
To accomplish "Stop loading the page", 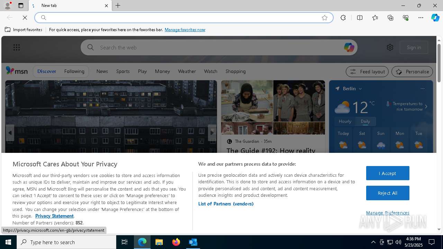I will tap(25, 18).
